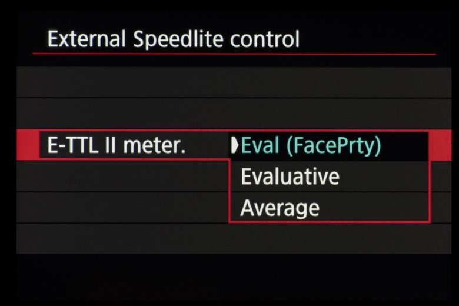Screen dimensions: 459x306
Task: Click the External Speedlite control title
Action: 174,39
